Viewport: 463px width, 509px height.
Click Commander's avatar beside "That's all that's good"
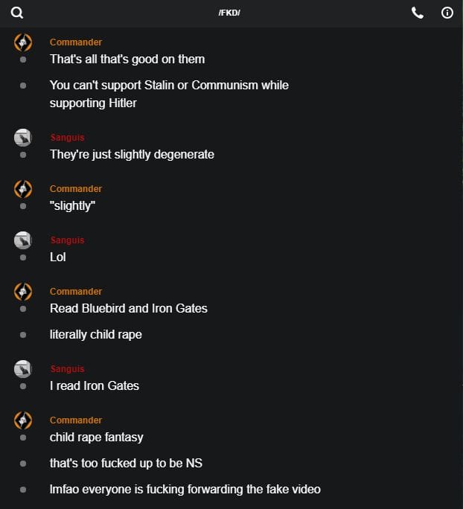coord(23,42)
